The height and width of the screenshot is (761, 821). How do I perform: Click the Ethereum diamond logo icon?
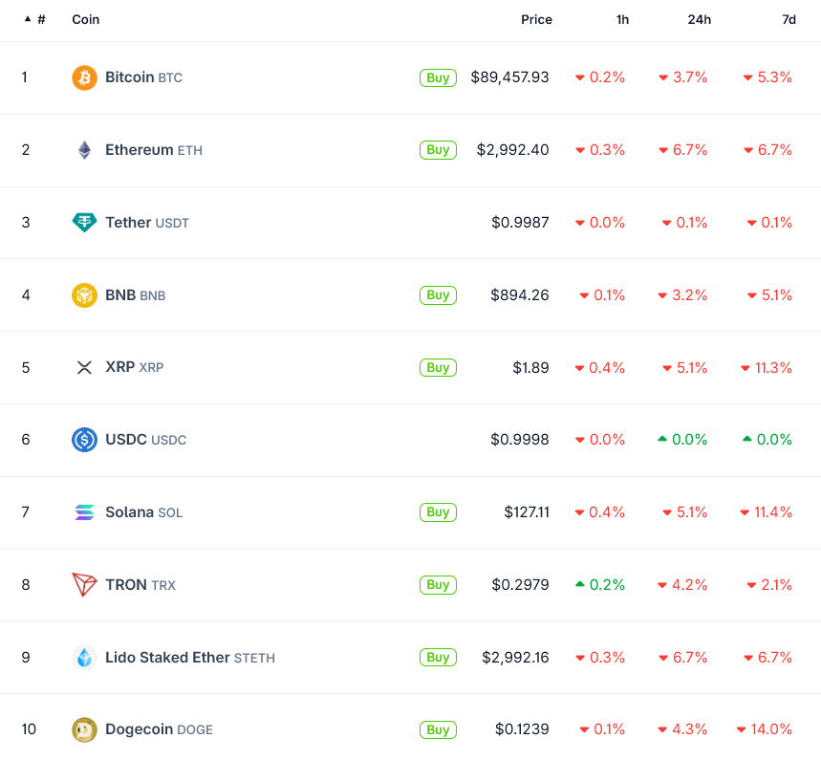pyautogui.click(x=84, y=150)
